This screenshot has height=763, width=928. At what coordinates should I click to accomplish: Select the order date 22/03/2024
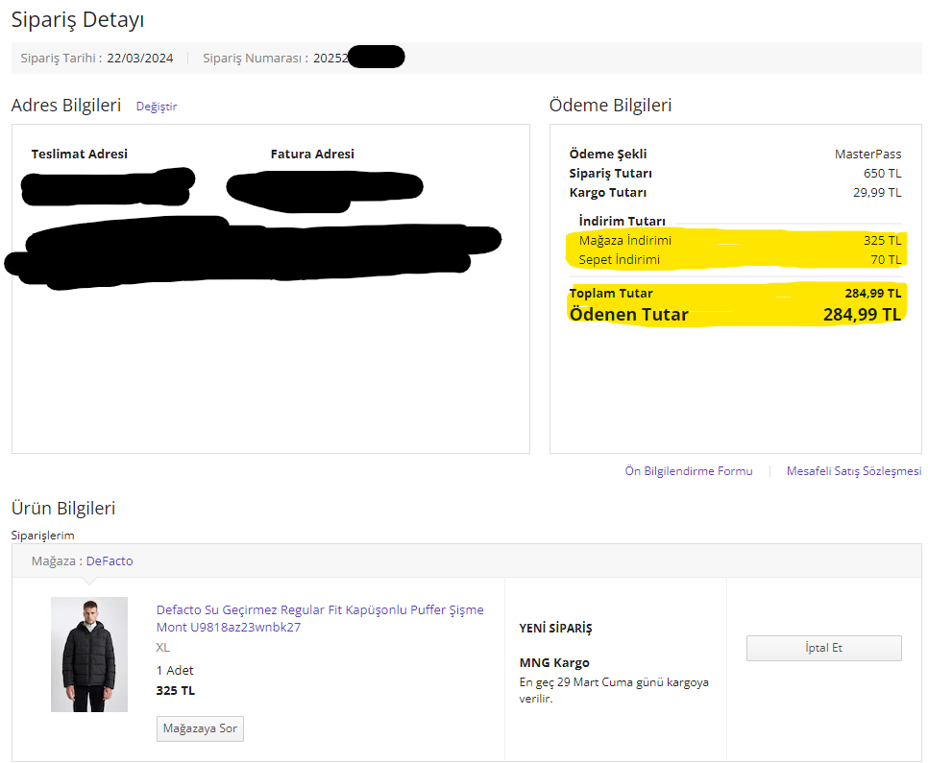coord(140,58)
